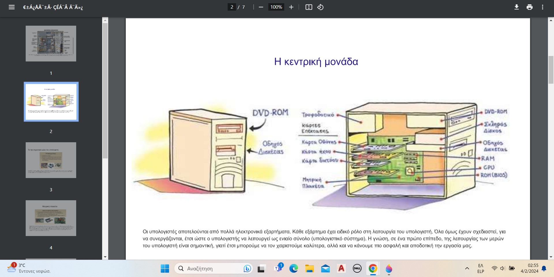Open Microsoft Teams from taskbar
This screenshot has width=554, height=277.
tap(278, 268)
